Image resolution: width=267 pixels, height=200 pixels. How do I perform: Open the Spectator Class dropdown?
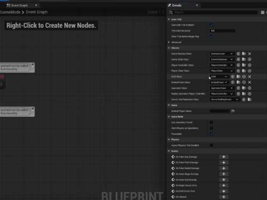222,88
